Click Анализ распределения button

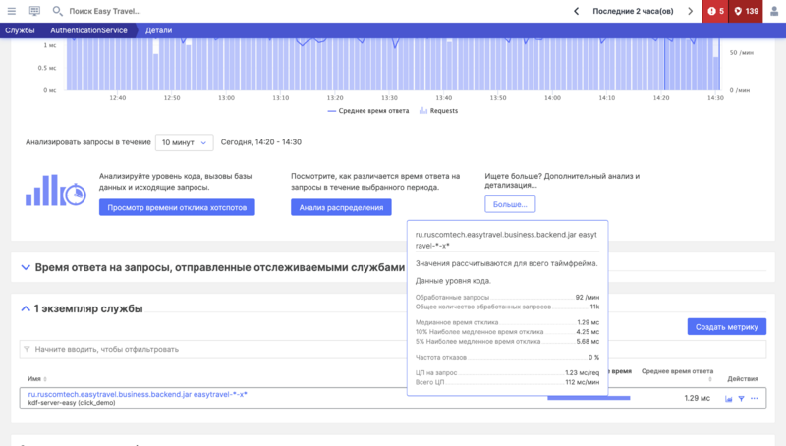pos(341,207)
